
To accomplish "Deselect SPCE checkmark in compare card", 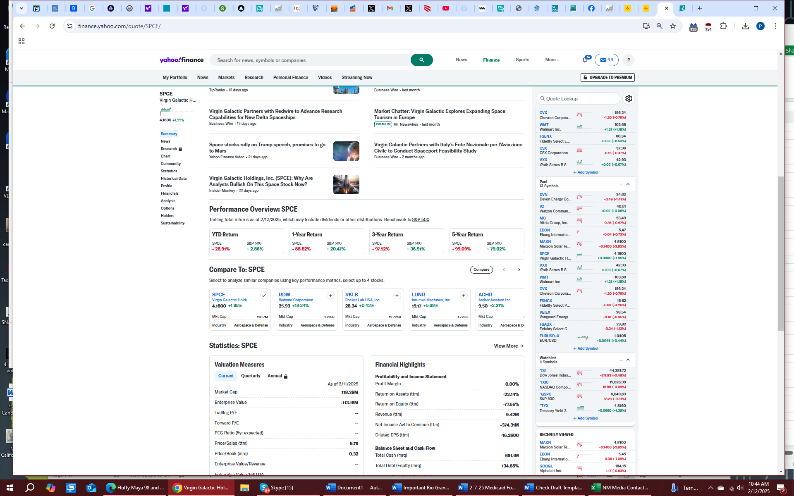I will click(x=263, y=295).
